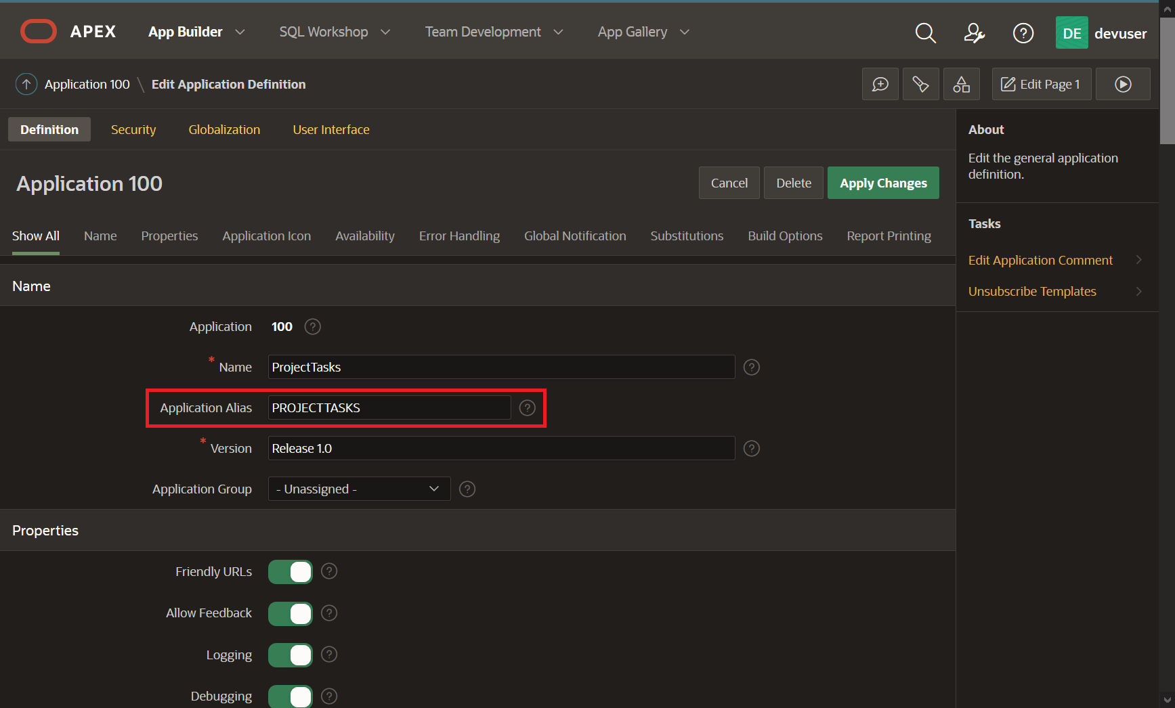Open help for the Application Alias field
Screen dimensions: 1175x708
click(528, 407)
